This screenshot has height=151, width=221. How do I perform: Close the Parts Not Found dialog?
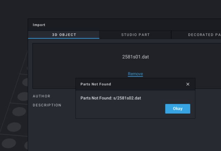188,84
